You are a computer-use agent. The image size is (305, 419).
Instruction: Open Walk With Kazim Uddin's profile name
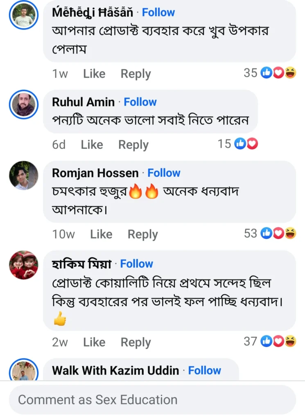pos(115,371)
